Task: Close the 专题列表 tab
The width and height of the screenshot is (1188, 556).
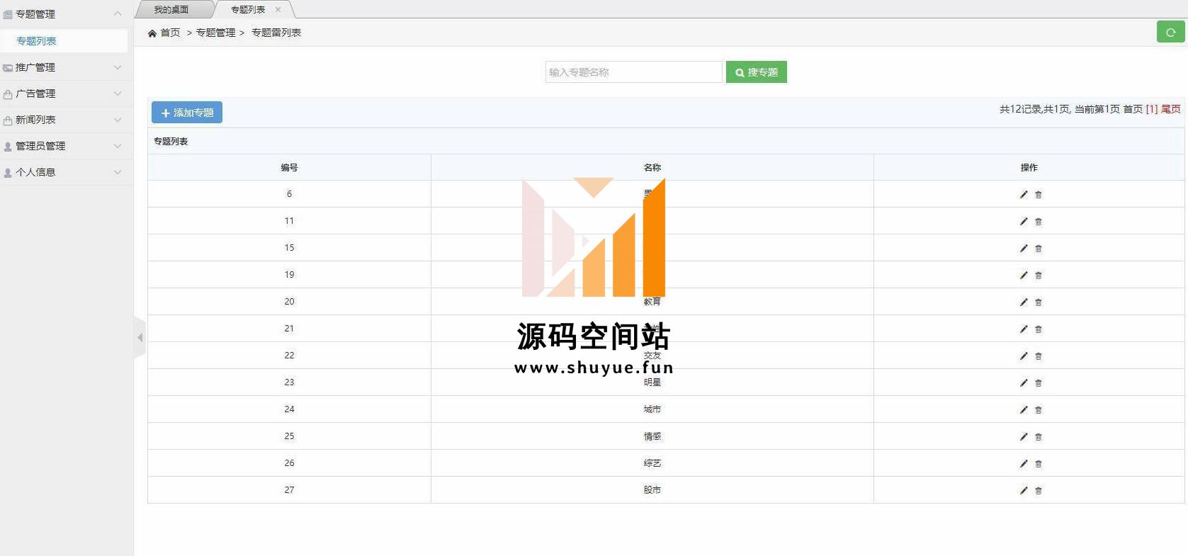Action: click(278, 9)
